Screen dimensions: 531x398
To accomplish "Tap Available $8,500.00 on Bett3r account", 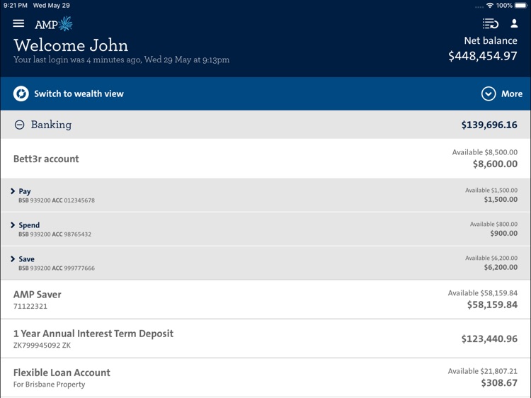I will [484, 152].
